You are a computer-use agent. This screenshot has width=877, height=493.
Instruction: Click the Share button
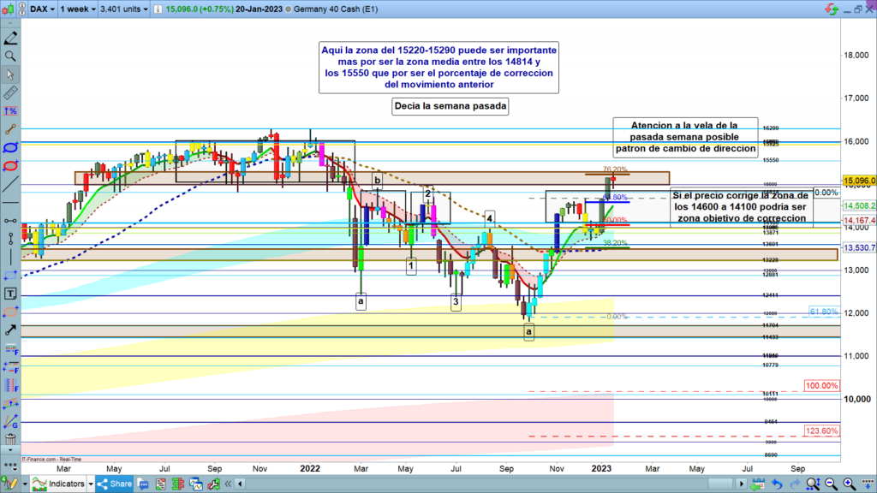coord(116,484)
